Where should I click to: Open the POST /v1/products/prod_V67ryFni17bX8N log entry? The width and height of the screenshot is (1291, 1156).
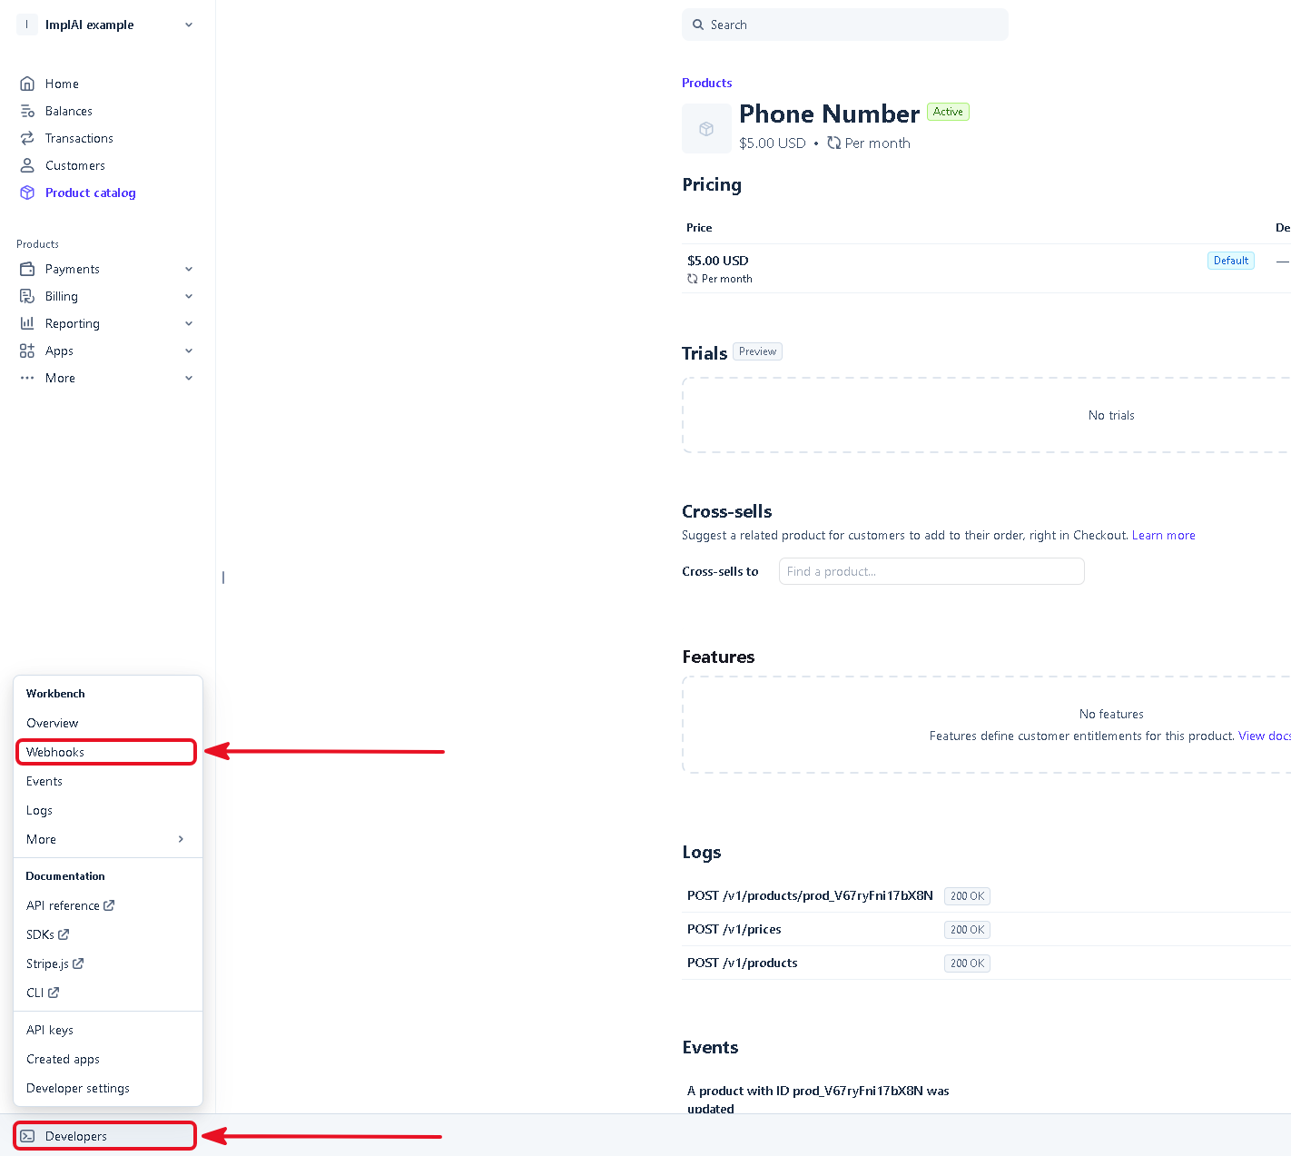tap(986, 895)
